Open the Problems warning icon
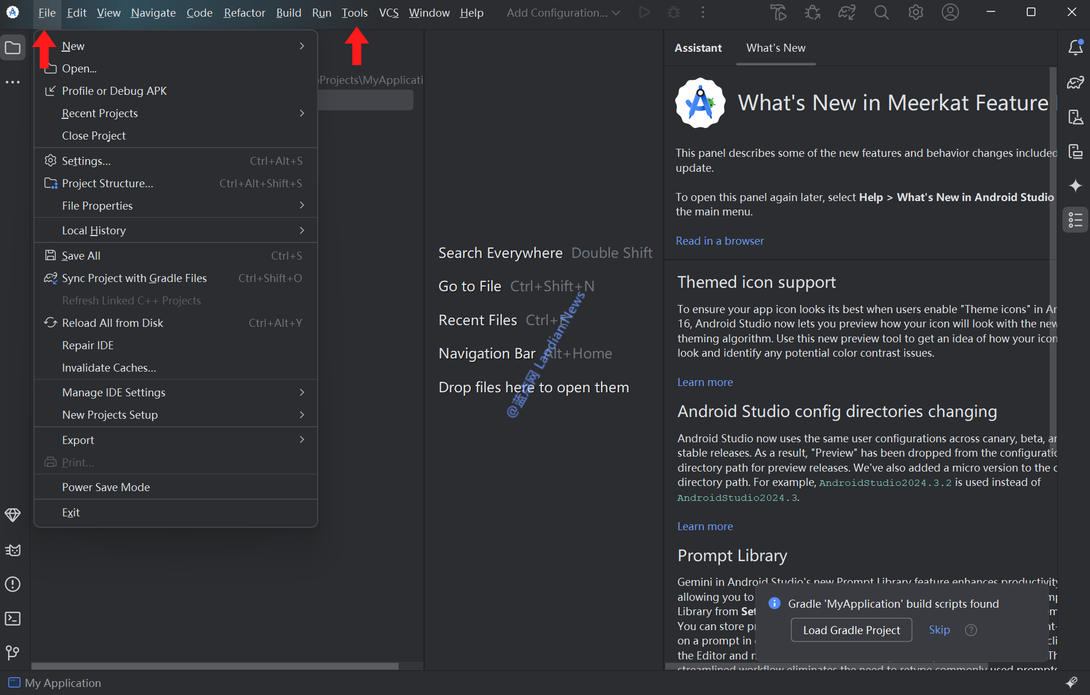 point(13,585)
